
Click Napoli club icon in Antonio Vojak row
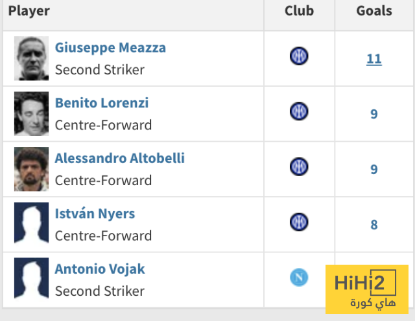coord(299,278)
